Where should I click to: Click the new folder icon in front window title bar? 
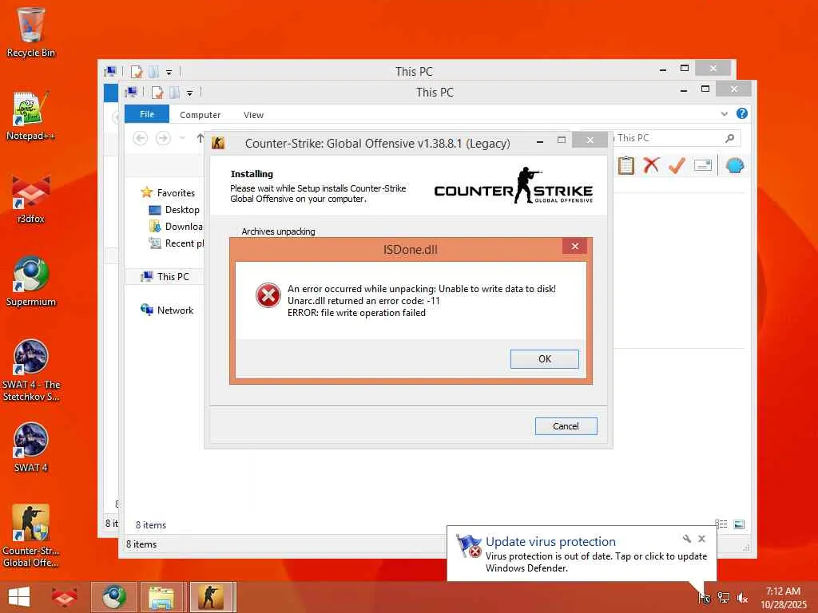(x=174, y=93)
